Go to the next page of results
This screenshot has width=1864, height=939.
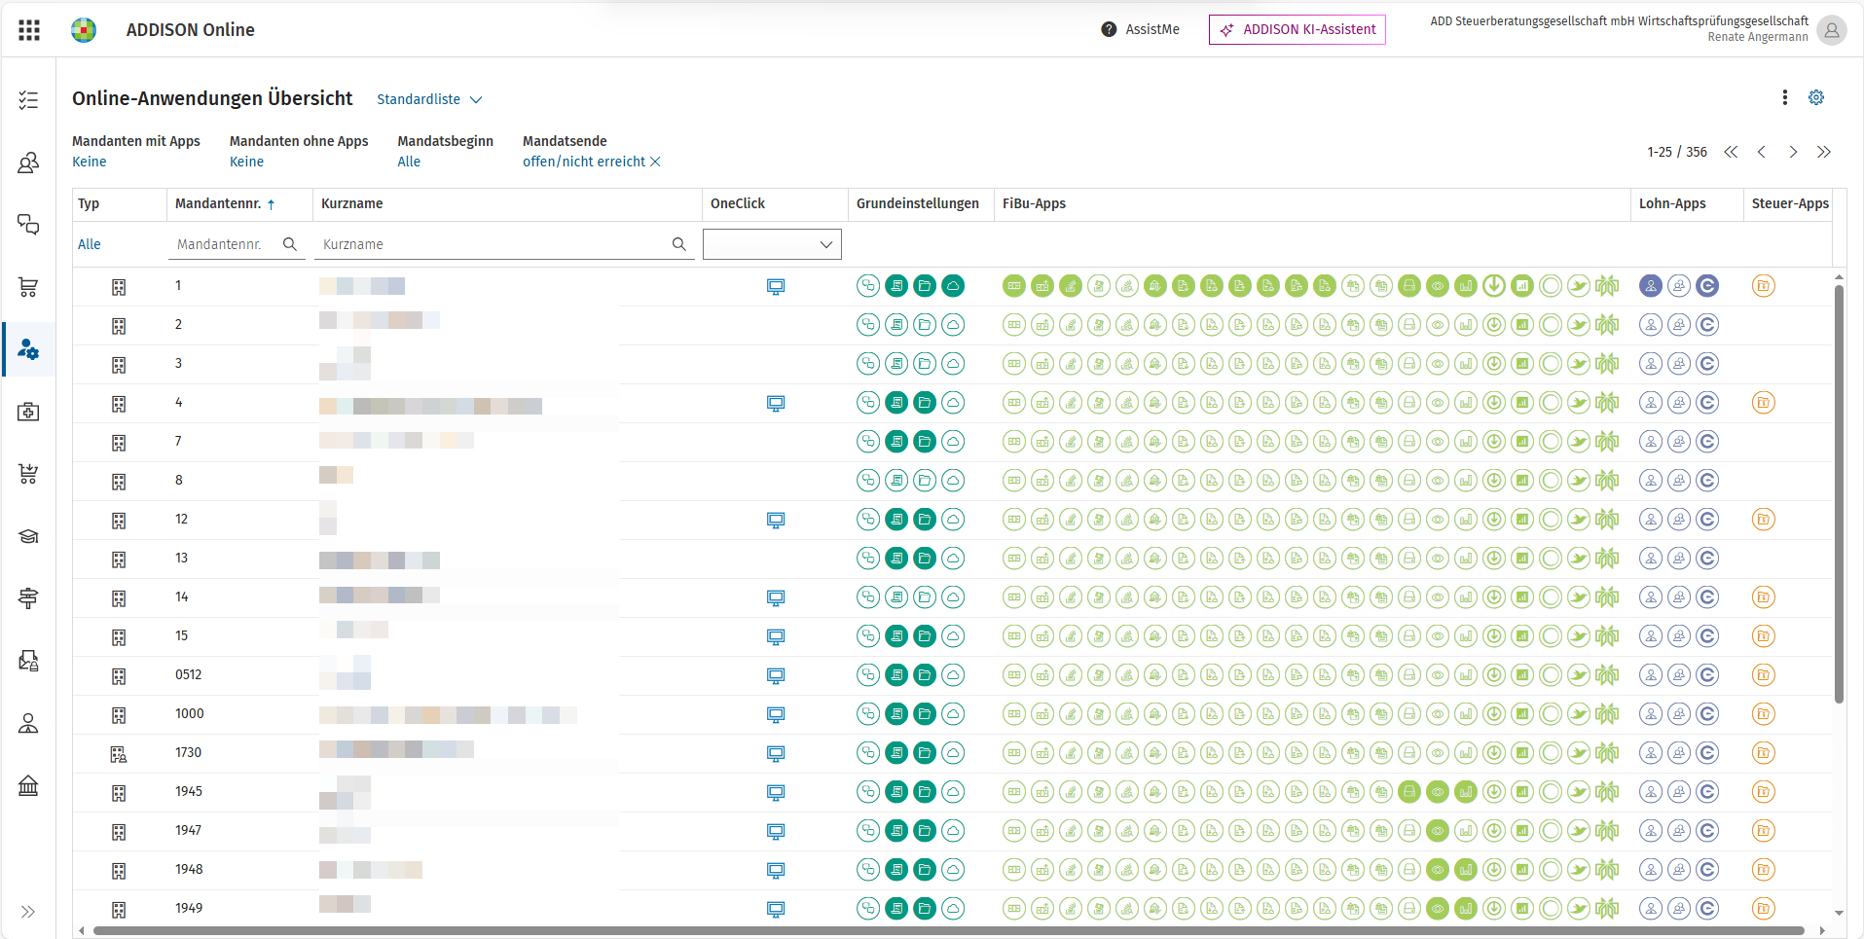click(x=1793, y=152)
